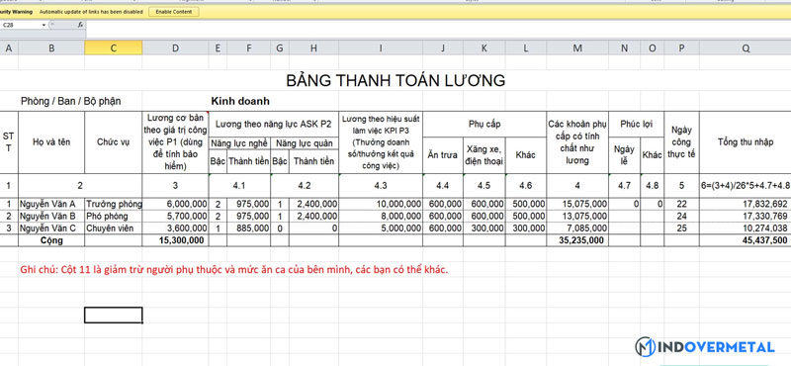Click into the formula bar input

tap(438, 25)
